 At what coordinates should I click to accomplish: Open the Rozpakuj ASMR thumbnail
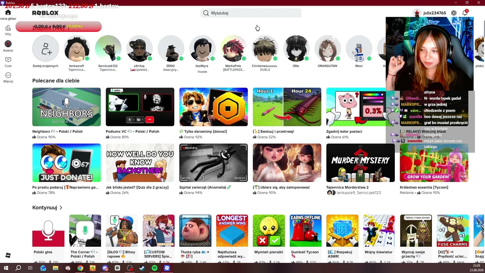[x=342, y=231]
